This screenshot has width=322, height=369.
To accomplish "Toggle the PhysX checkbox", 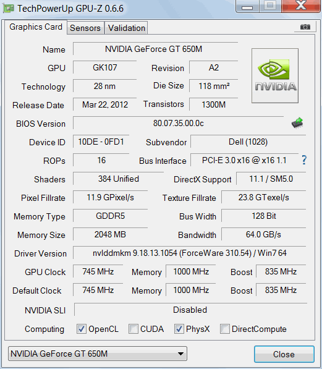I will [179, 329].
